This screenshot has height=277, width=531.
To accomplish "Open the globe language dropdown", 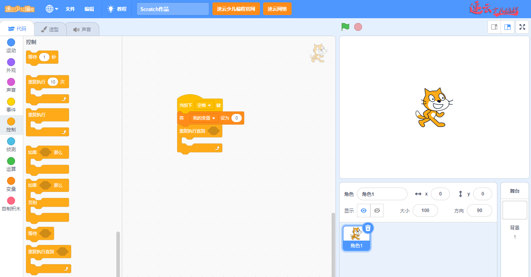I will point(51,9).
